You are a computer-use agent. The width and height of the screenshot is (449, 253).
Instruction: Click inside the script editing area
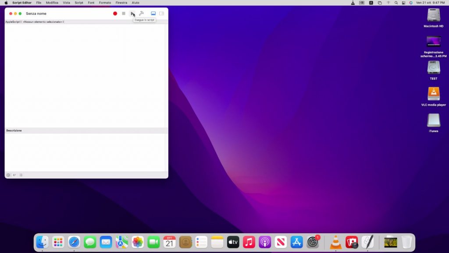point(83,74)
